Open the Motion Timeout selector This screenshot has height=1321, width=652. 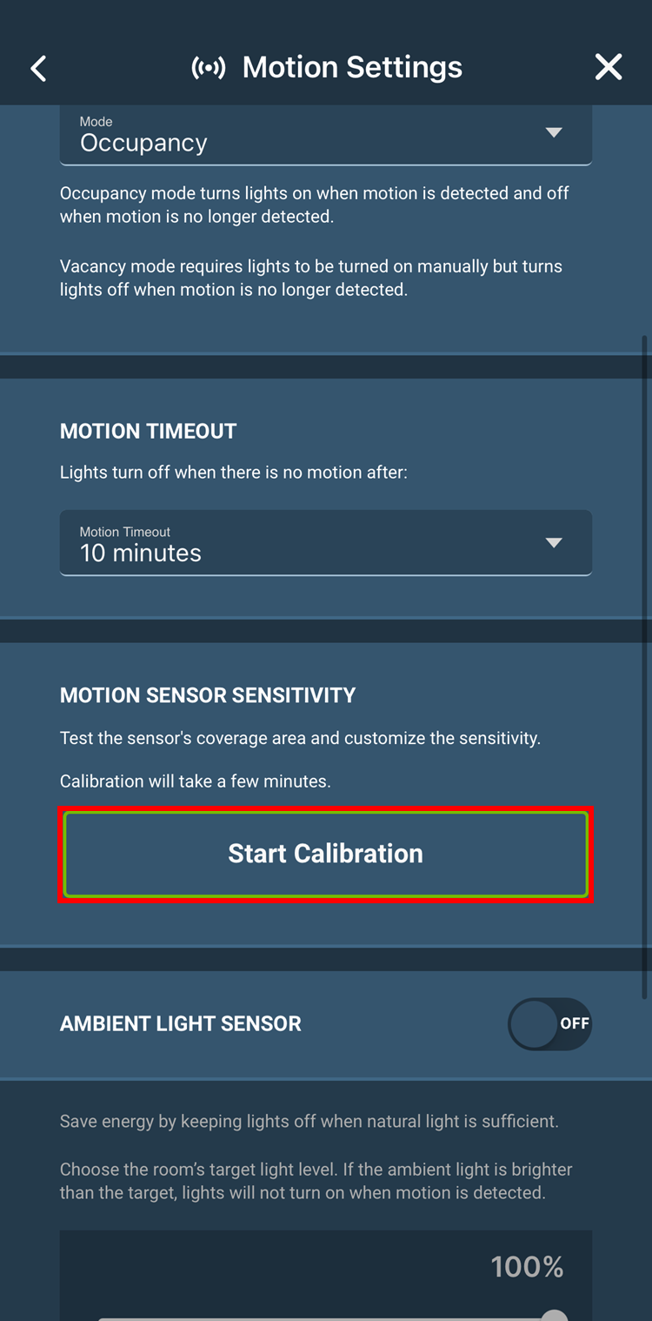326,542
